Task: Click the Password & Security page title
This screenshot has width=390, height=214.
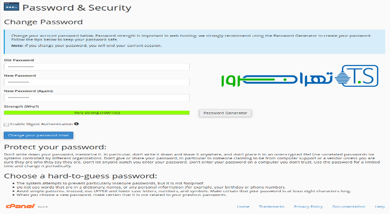Action: coord(77,8)
